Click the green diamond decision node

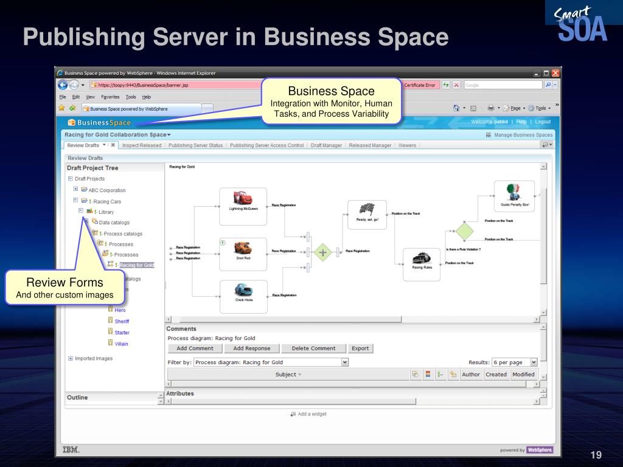[x=464, y=231]
